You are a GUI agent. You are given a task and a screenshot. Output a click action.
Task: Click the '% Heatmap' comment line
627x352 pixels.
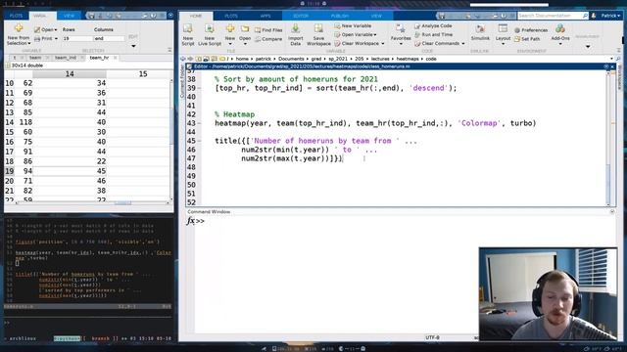click(235, 114)
